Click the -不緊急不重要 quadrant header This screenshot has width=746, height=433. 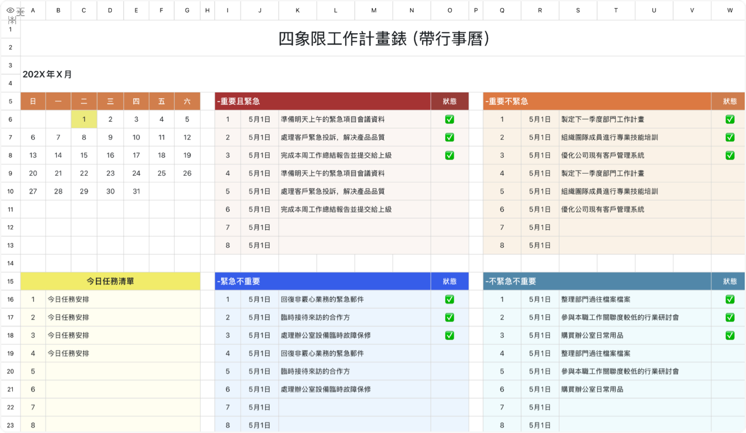[x=597, y=282]
